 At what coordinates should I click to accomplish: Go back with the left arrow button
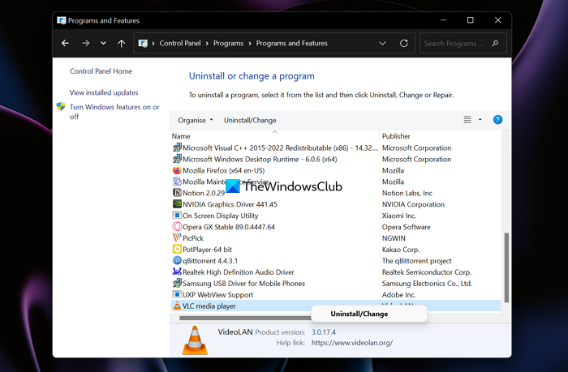pos(65,43)
